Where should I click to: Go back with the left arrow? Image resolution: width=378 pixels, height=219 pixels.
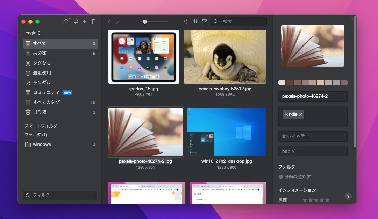(x=109, y=22)
